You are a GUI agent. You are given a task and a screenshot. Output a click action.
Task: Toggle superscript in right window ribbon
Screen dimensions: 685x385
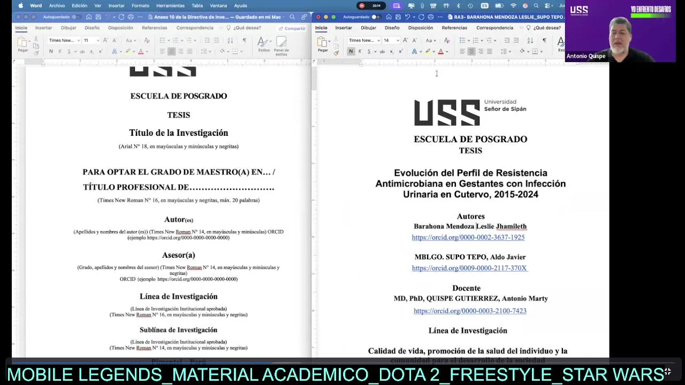coord(400,51)
